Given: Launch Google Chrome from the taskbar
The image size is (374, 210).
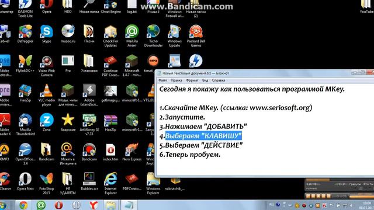Looking at the screenshot, I should click(23, 205).
